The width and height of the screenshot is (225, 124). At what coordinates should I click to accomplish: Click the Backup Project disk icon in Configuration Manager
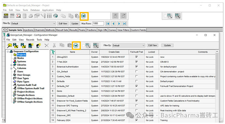16,45
